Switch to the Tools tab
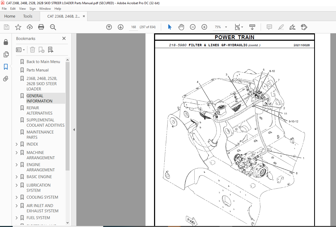The width and height of the screenshot is (336, 227). pos(28,16)
